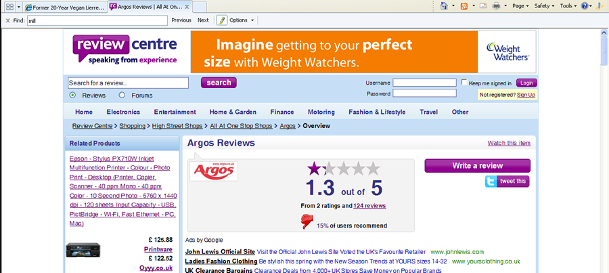609x273 pixels.
Task: Follow the Sign Up link
Action: [526, 95]
